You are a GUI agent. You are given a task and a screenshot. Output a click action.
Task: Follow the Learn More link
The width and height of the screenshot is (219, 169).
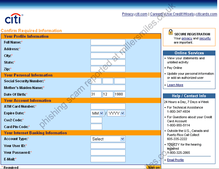175,85
